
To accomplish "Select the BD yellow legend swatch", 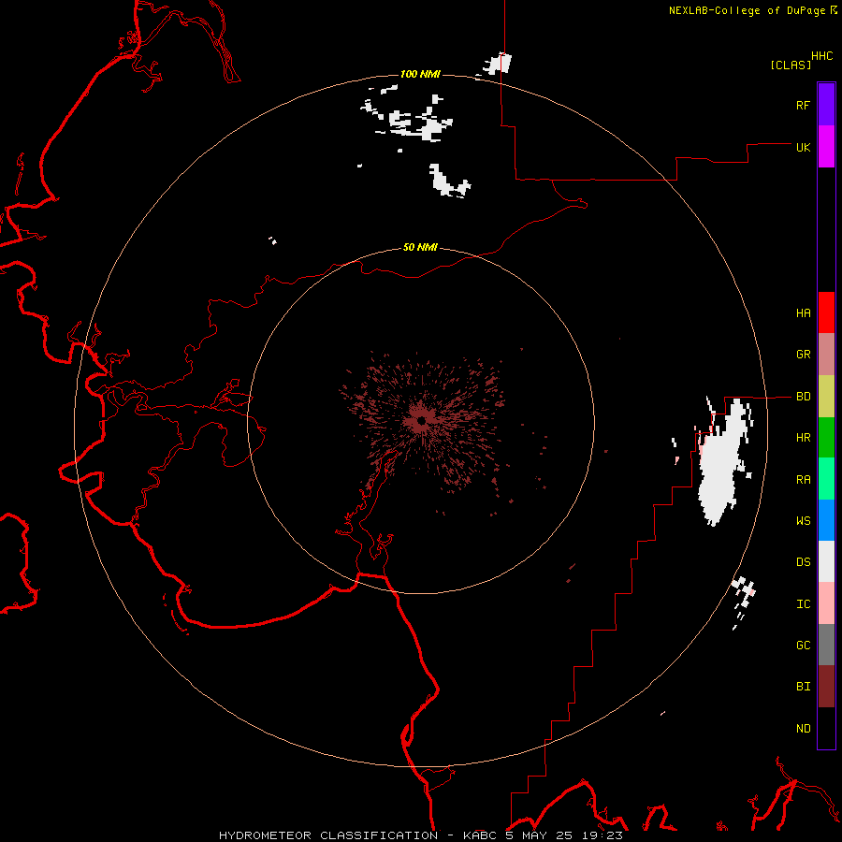I will pyautogui.click(x=826, y=397).
